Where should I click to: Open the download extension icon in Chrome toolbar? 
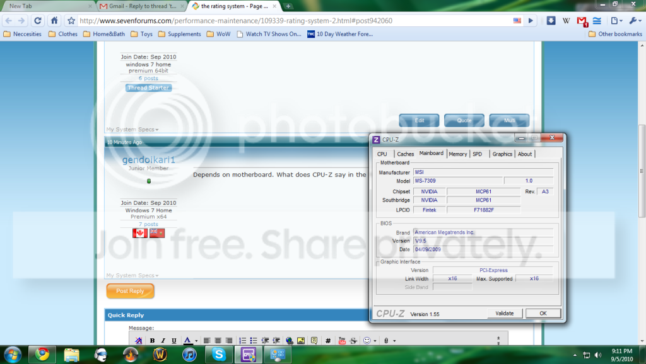tap(551, 21)
